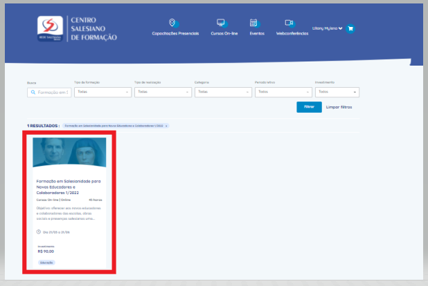This screenshot has width=428, height=286.
Task: Expand the Categoria dropdown
Action: (x=222, y=92)
